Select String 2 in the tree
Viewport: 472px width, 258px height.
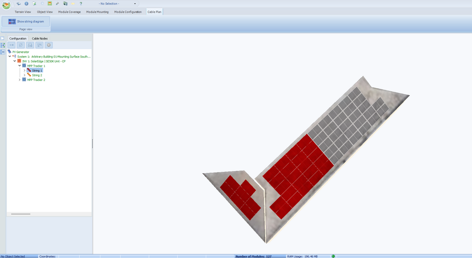pyautogui.click(x=37, y=75)
